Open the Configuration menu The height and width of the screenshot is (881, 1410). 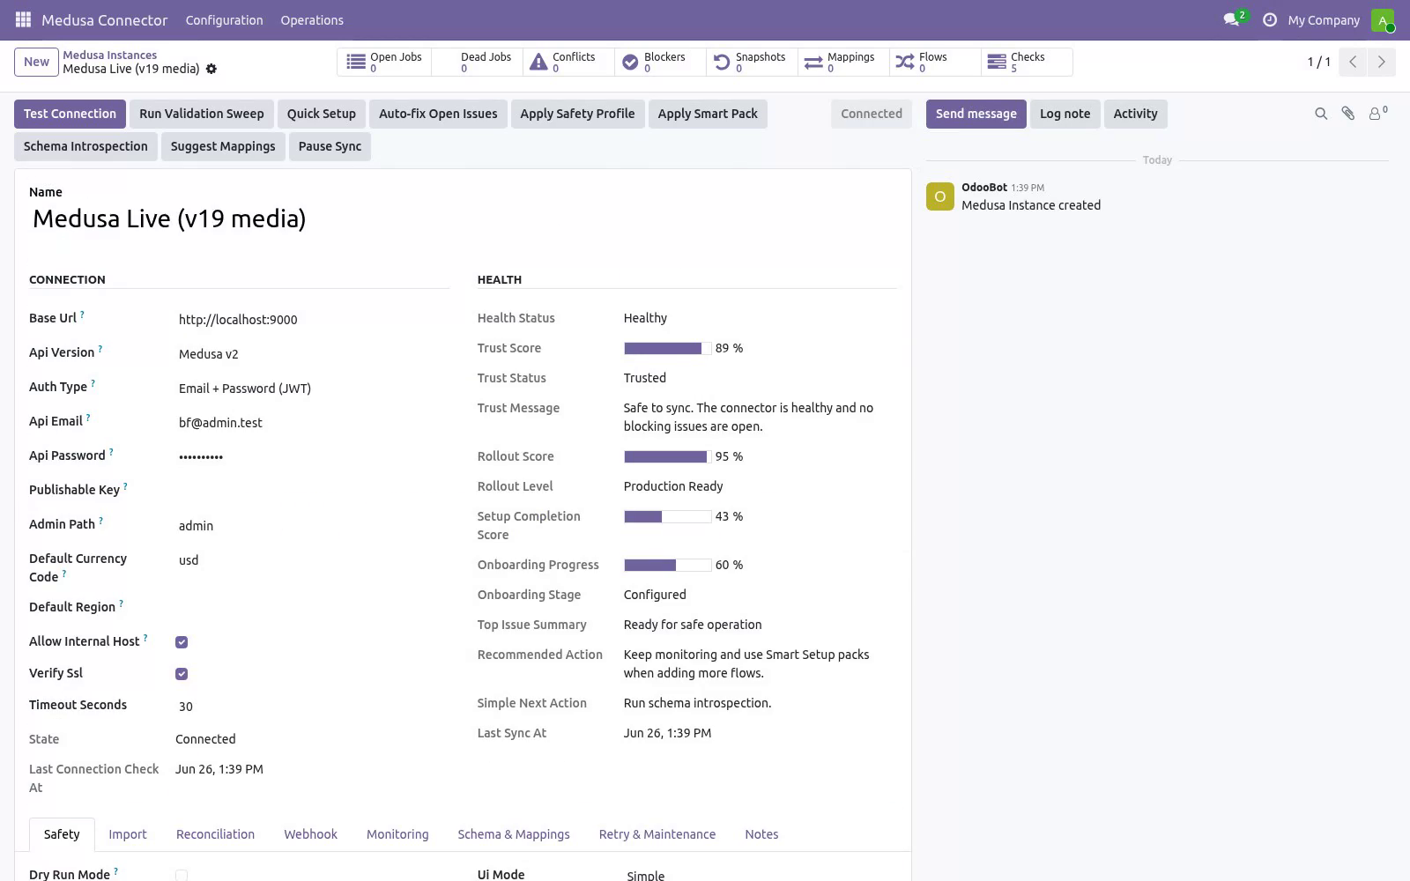(x=224, y=19)
